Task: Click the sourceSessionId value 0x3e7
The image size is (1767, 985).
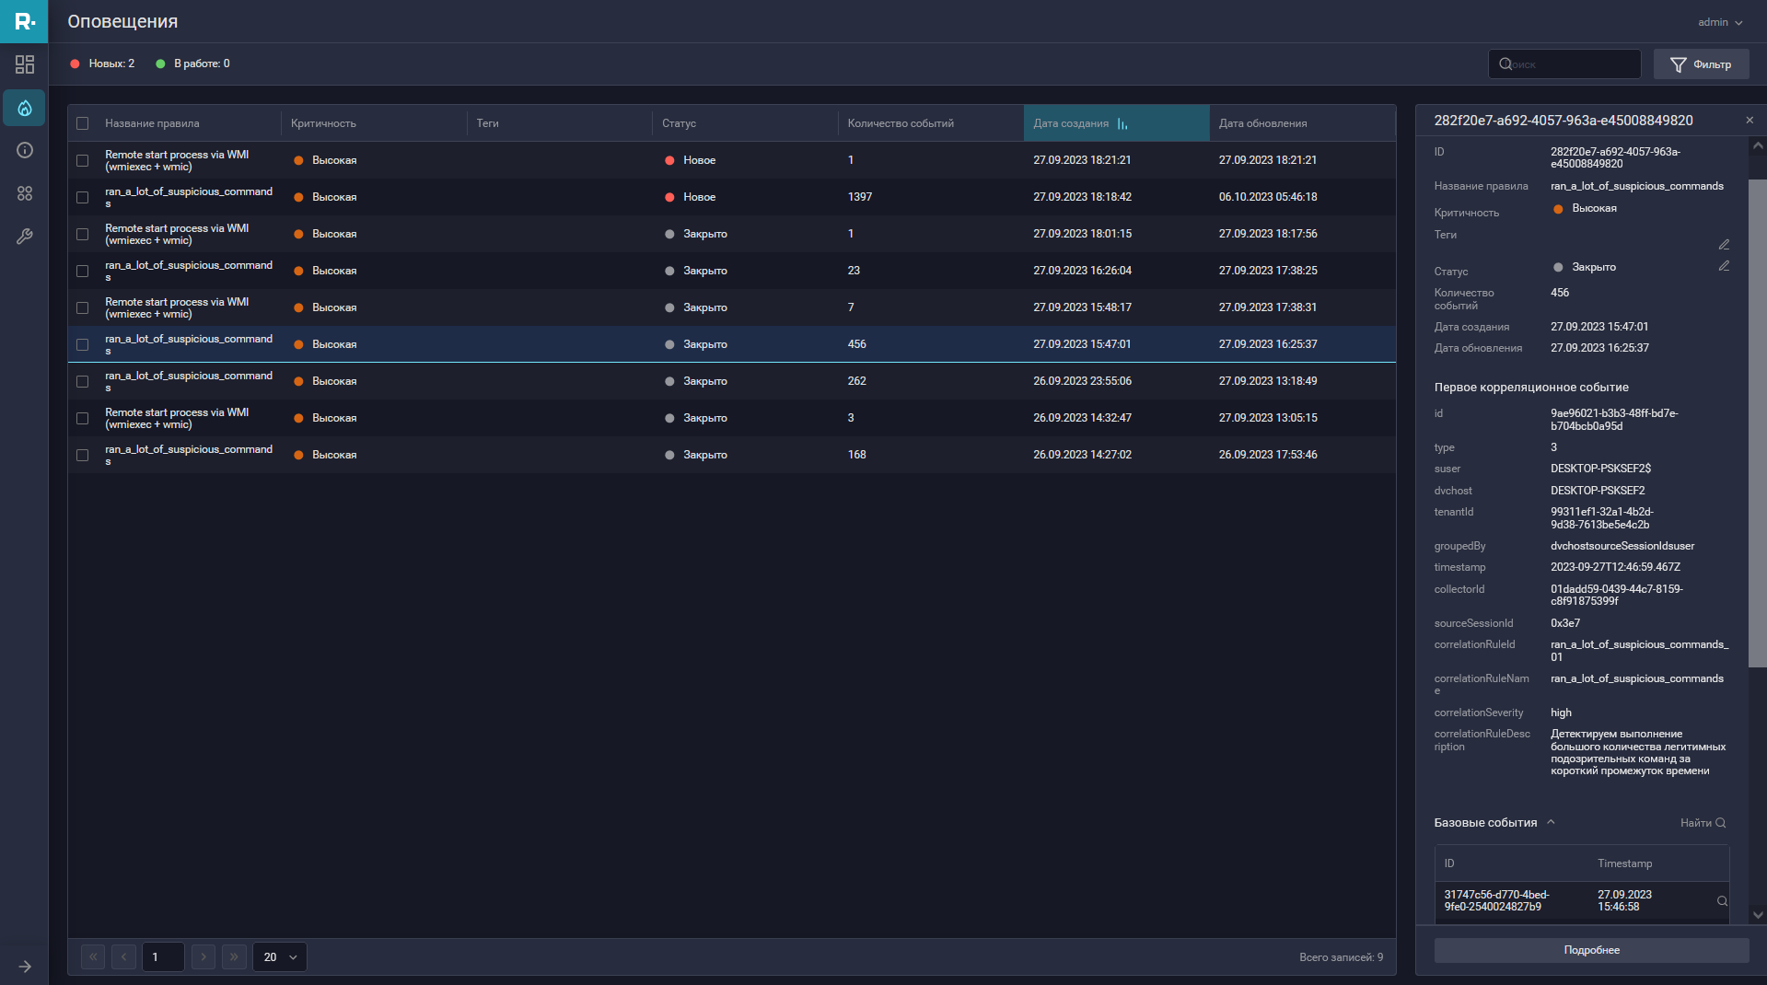Action: [1565, 623]
